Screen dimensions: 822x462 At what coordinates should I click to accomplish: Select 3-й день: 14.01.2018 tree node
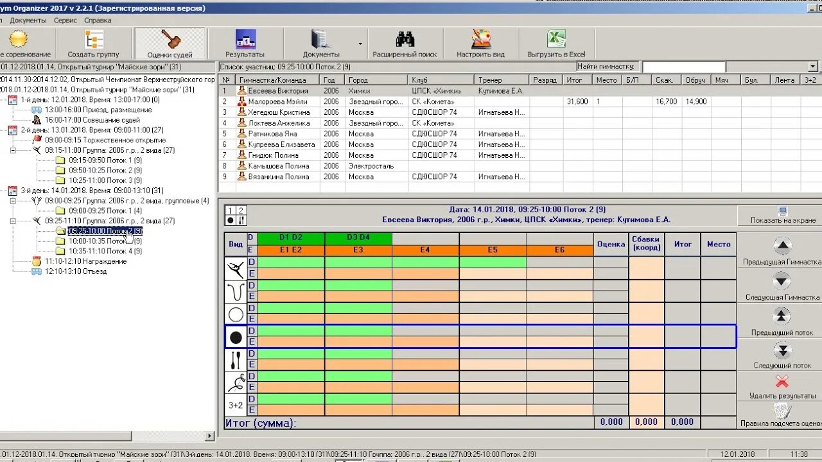point(91,191)
